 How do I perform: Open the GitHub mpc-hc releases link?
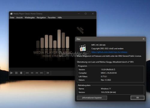point(109,52)
